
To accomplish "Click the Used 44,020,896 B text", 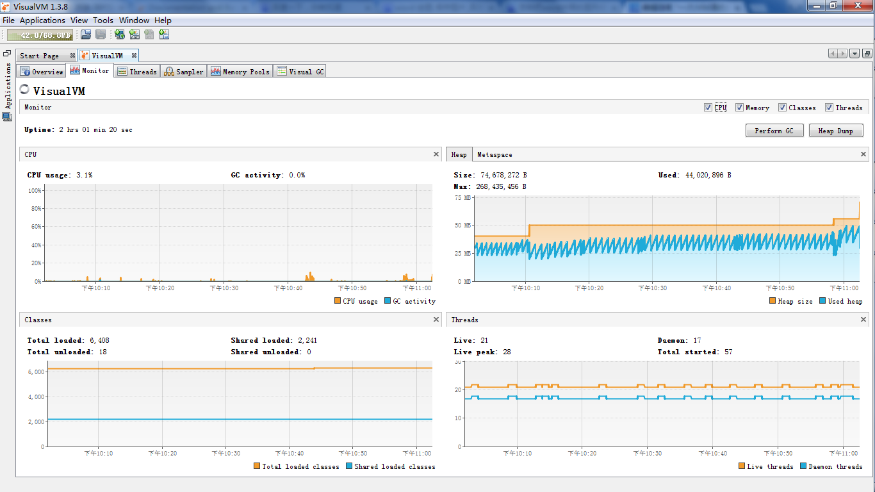I will pos(694,175).
